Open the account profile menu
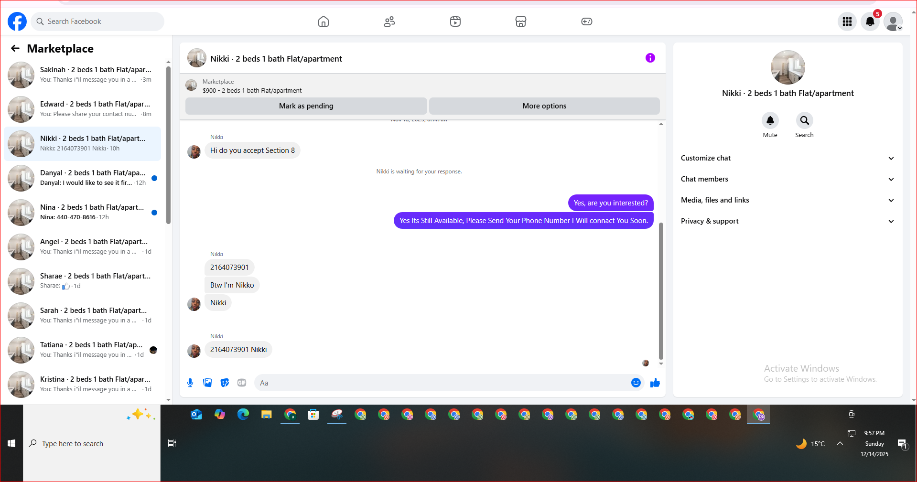The height and width of the screenshot is (482, 917). [x=893, y=21]
